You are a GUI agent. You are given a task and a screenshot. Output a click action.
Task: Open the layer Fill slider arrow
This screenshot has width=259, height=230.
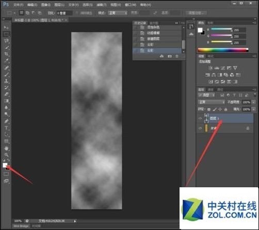coord(253,109)
